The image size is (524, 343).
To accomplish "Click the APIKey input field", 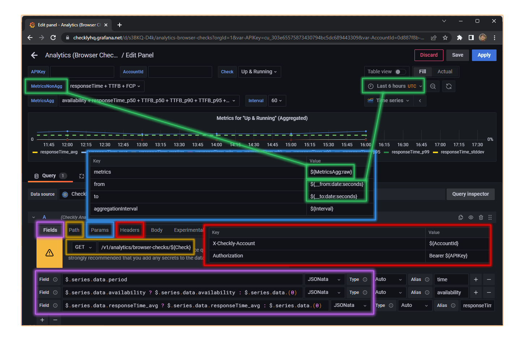I will click(82, 72).
